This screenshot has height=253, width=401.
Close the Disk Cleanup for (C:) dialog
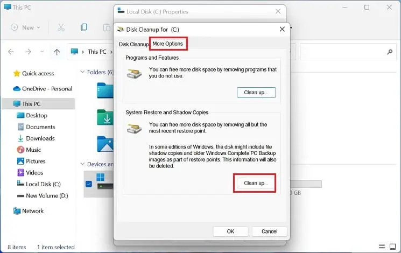click(x=282, y=30)
